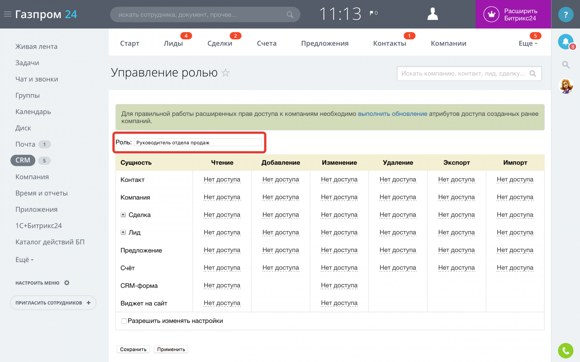Image resolution: width=580 pixels, height=362 pixels.
Task: Change Контакт Импорт access level
Action: tap(515, 180)
